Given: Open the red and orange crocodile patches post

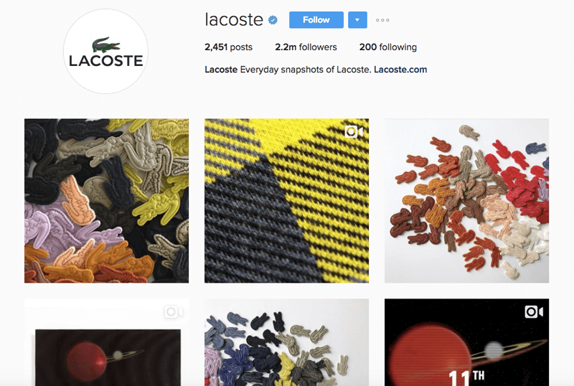Looking at the screenshot, I should click(467, 201).
